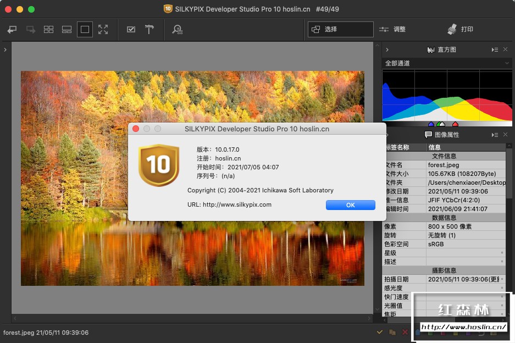Click the printer icon for 打印
The width and height of the screenshot is (515, 343).
(452, 29)
